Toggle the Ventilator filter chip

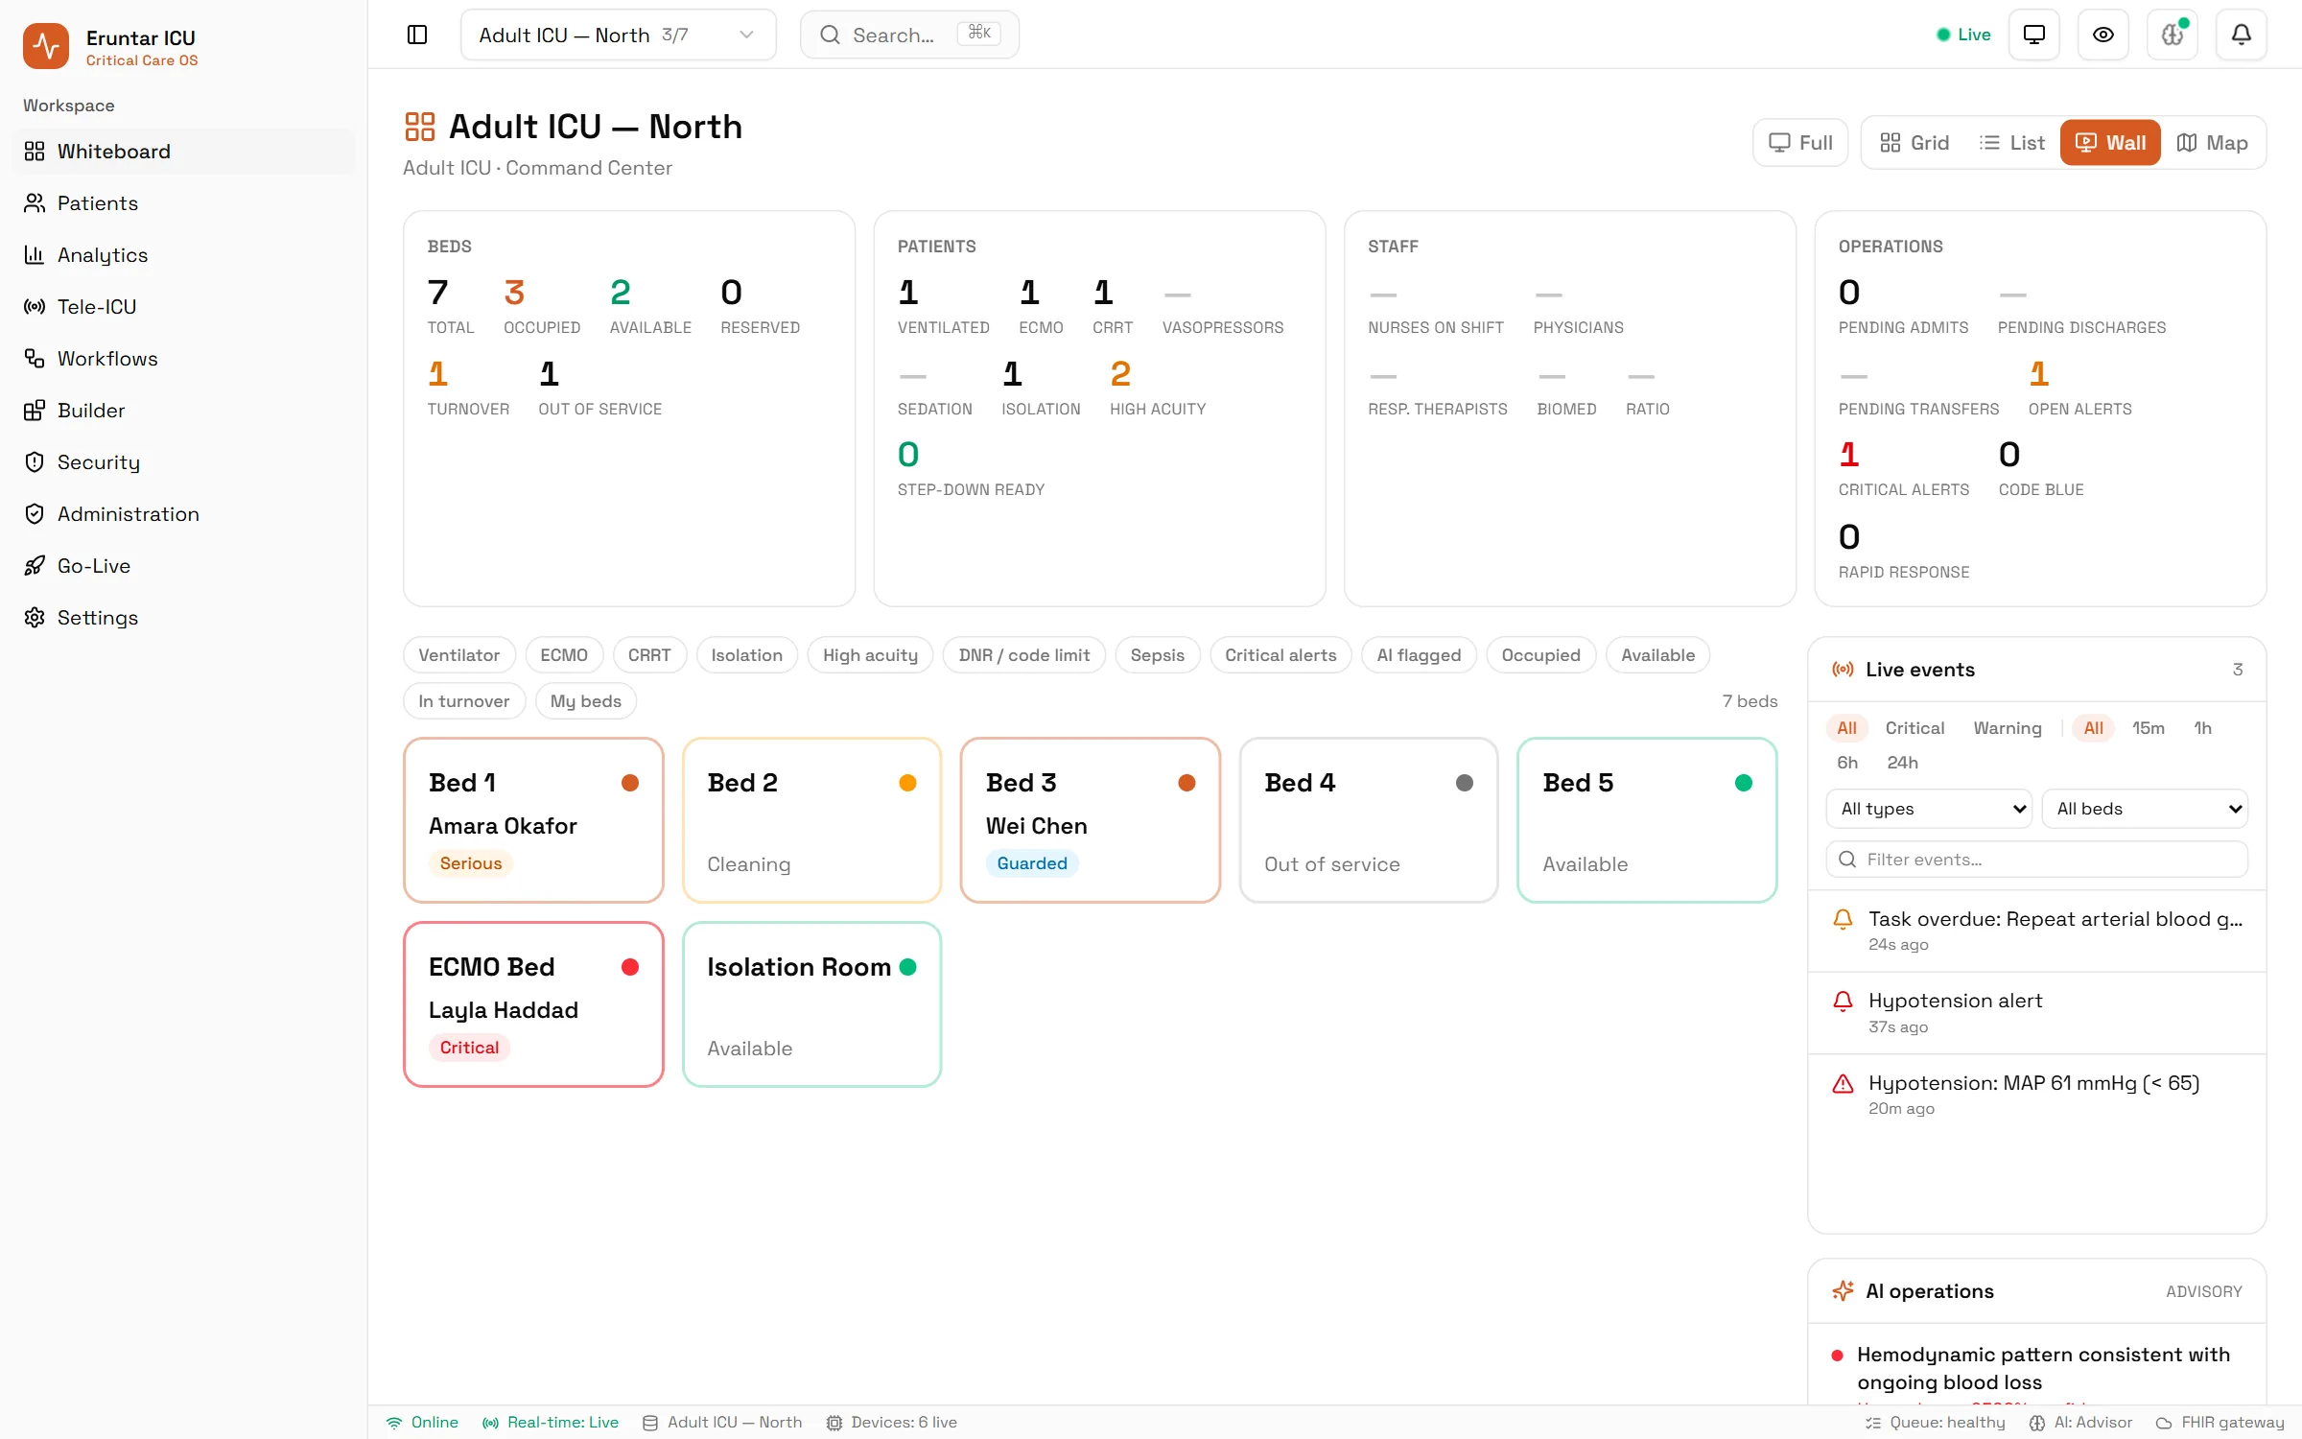click(458, 655)
